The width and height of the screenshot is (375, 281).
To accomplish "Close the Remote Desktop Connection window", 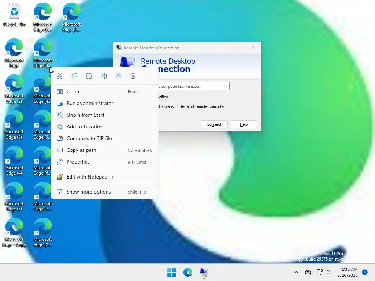I will coord(253,48).
